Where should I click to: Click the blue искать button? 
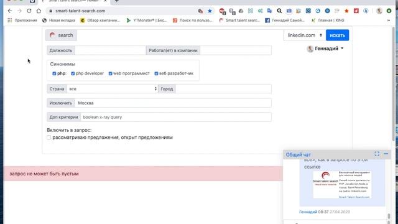pos(337,35)
